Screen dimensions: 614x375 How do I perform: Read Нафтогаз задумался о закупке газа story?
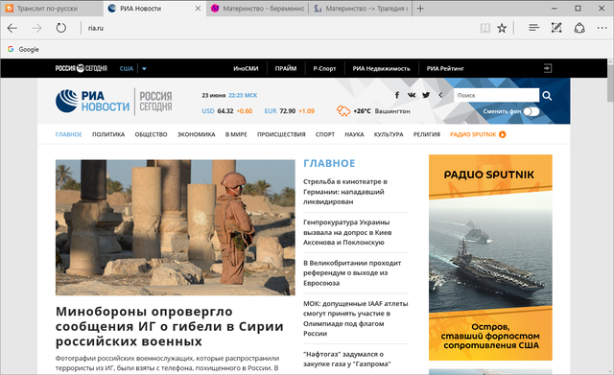coord(347,359)
